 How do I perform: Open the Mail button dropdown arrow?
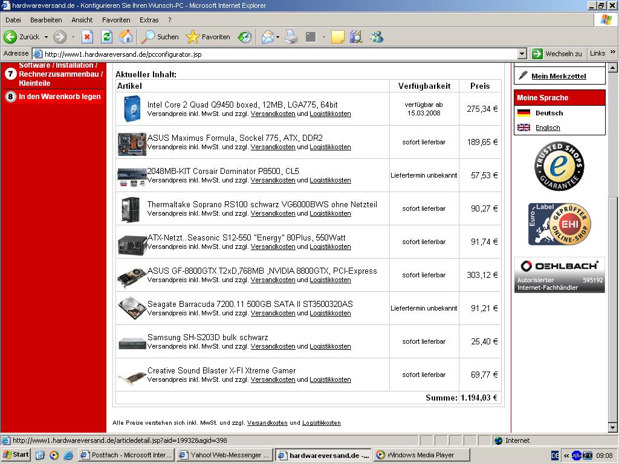277,37
